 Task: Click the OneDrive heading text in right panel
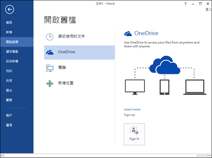point(146,33)
